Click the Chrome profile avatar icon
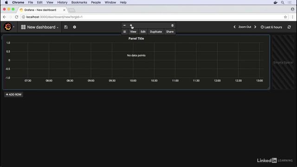 click(292, 9)
